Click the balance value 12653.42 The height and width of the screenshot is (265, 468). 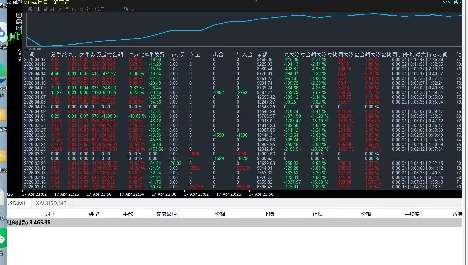tap(266, 97)
